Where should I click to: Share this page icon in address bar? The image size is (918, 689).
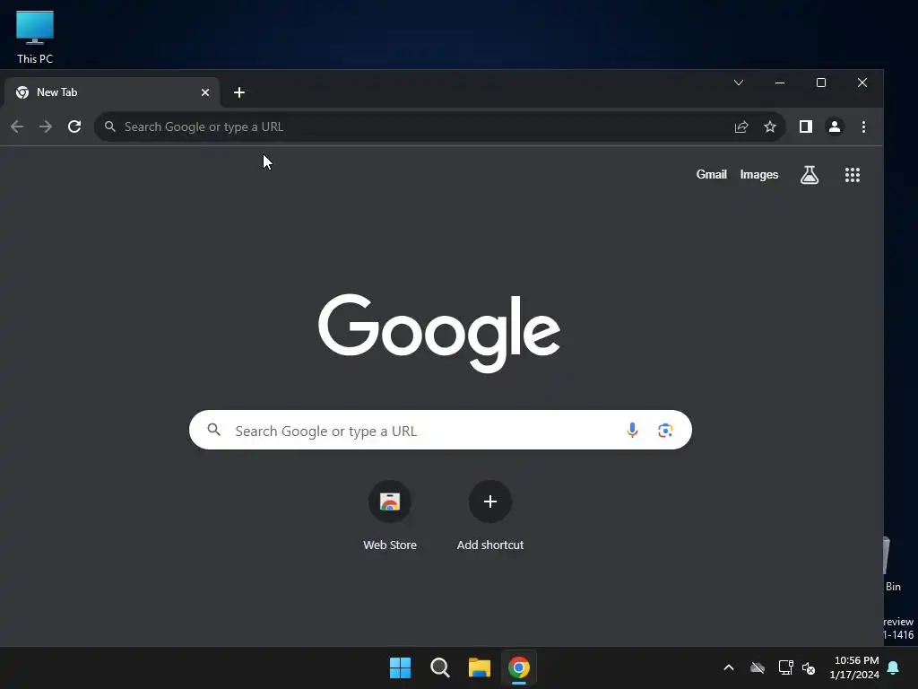pos(741,126)
